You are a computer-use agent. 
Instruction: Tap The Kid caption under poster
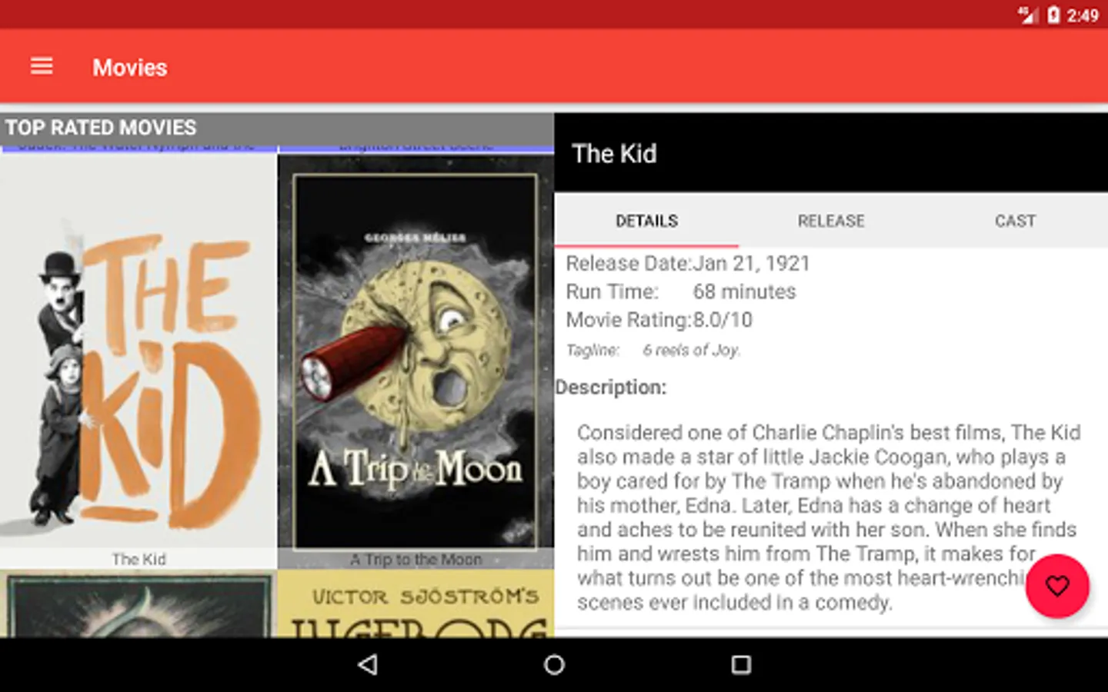click(x=138, y=559)
